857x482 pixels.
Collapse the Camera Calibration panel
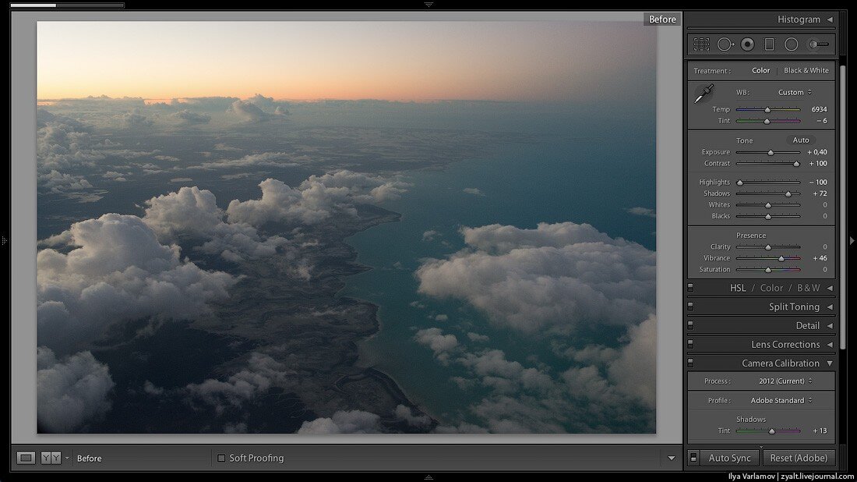[x=830, y=363]
